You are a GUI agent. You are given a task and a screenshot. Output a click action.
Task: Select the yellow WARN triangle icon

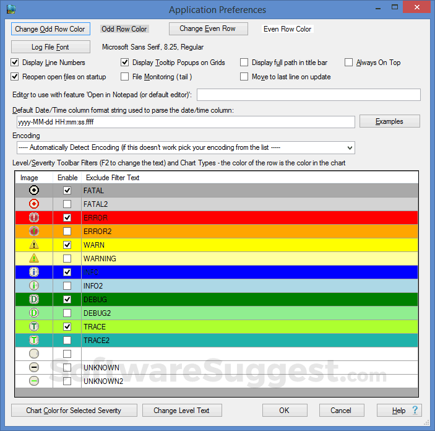click(x=34, y=245)
